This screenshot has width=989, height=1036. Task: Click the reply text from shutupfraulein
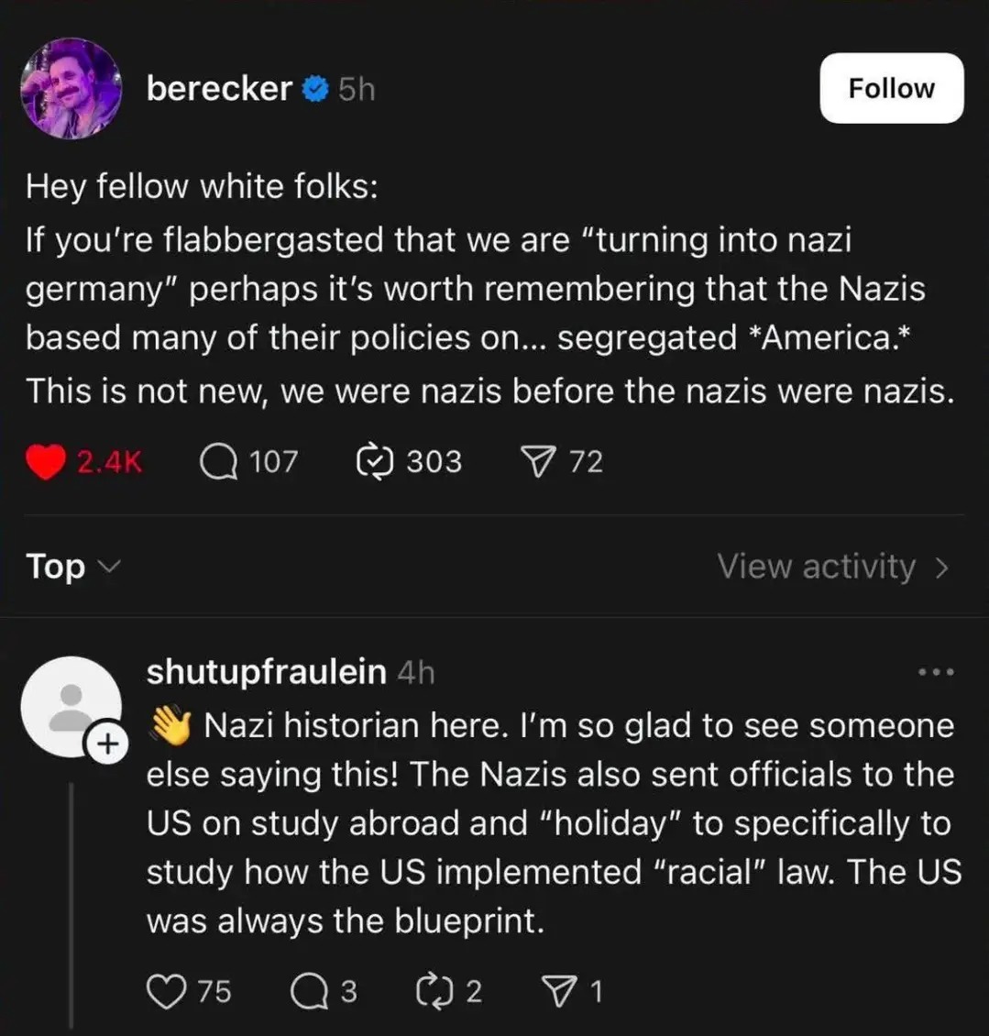[550, 823]
